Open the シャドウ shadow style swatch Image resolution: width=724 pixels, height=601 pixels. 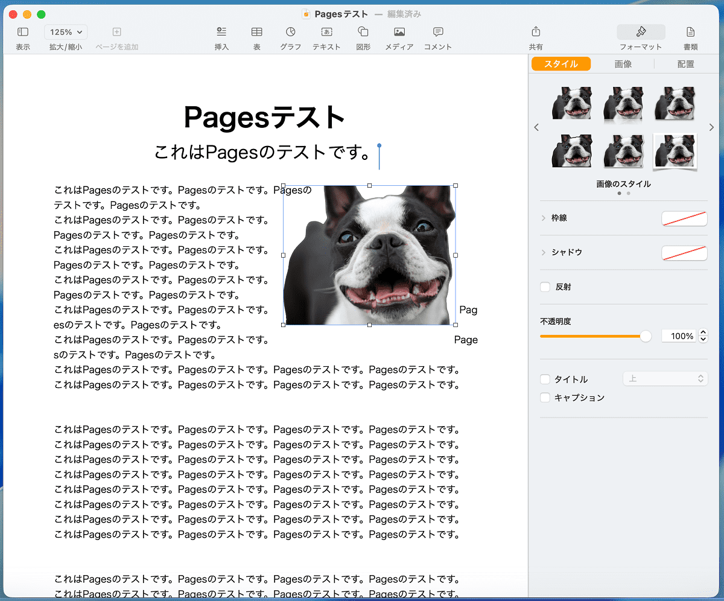coord(684,253)
